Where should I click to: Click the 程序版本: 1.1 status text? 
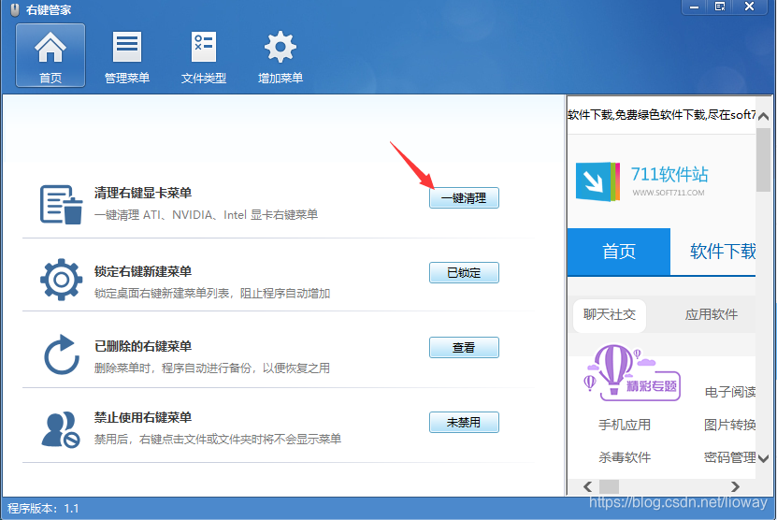tap(43, 509)
